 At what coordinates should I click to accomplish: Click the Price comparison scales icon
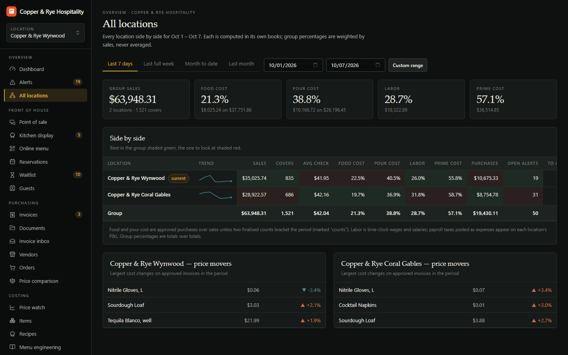click(x=12, y=281)
